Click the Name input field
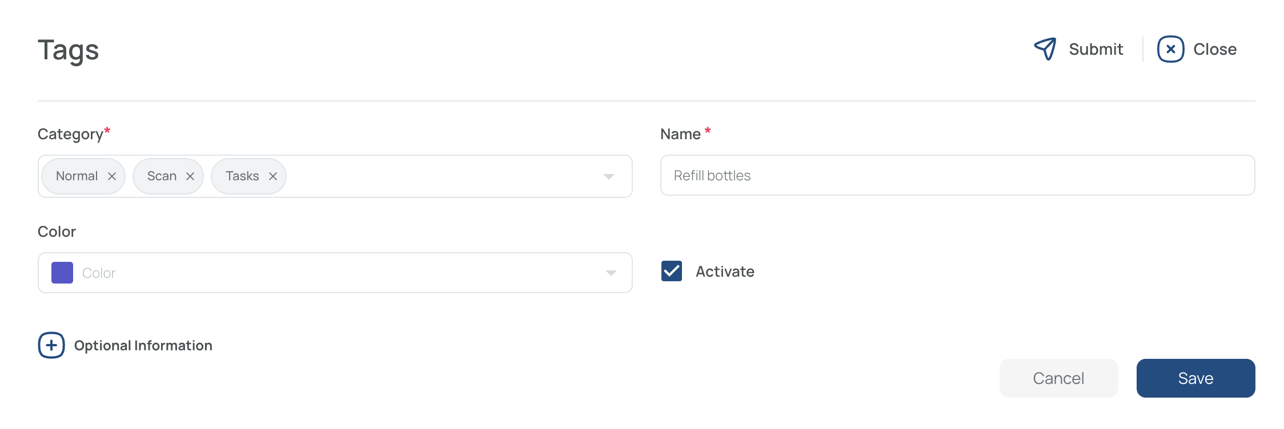The height and width of the screenshot is (429, 1284). (x=957, y=175)
